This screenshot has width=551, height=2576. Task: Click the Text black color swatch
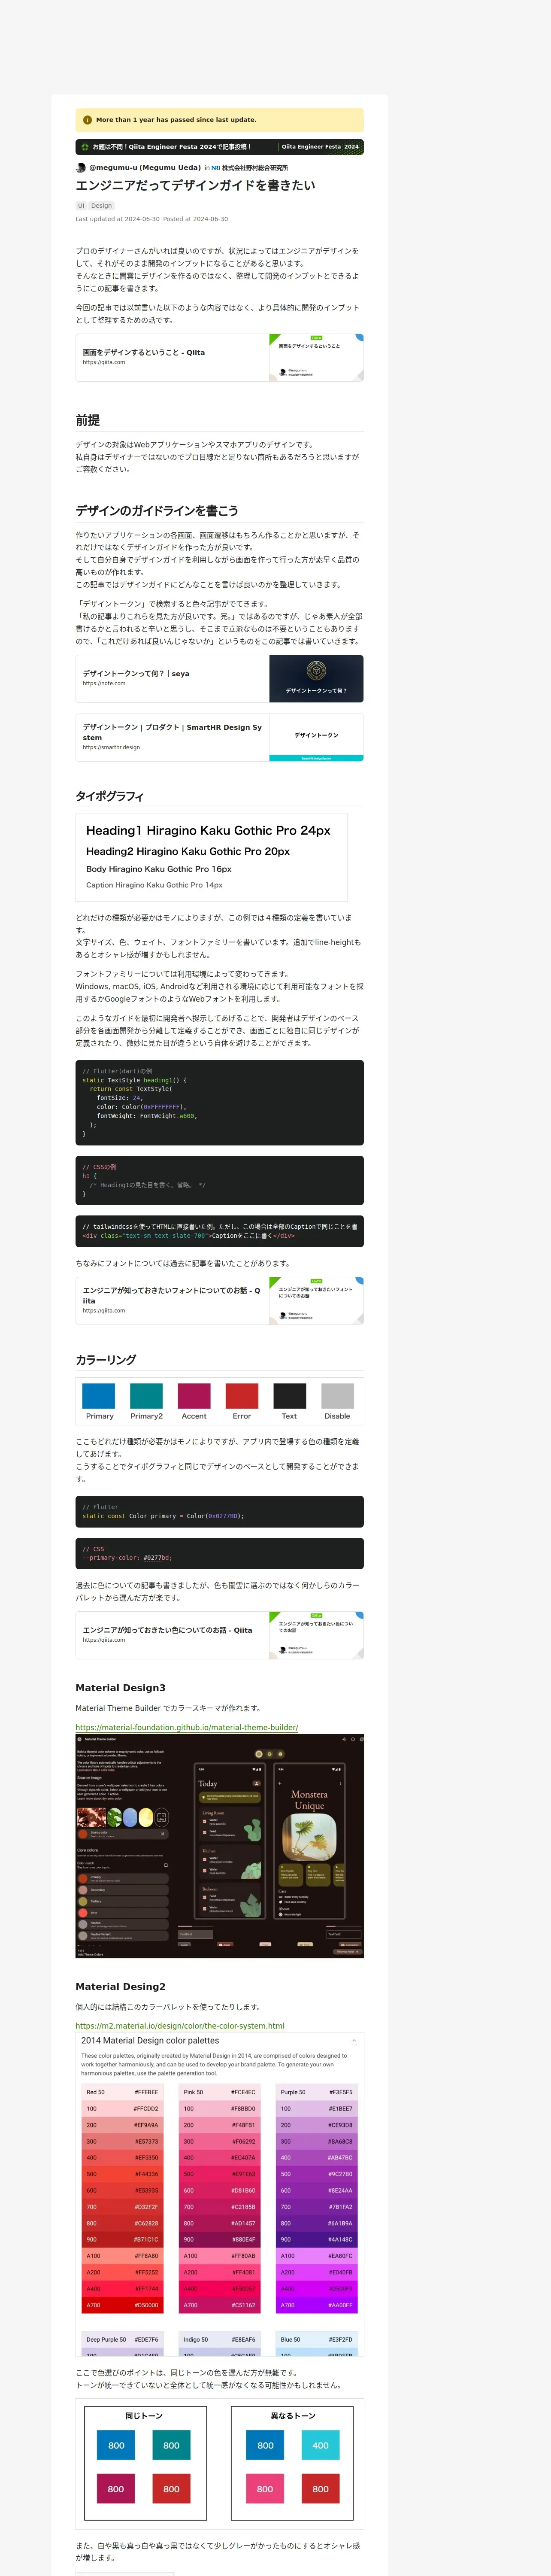click(290, 1396)
